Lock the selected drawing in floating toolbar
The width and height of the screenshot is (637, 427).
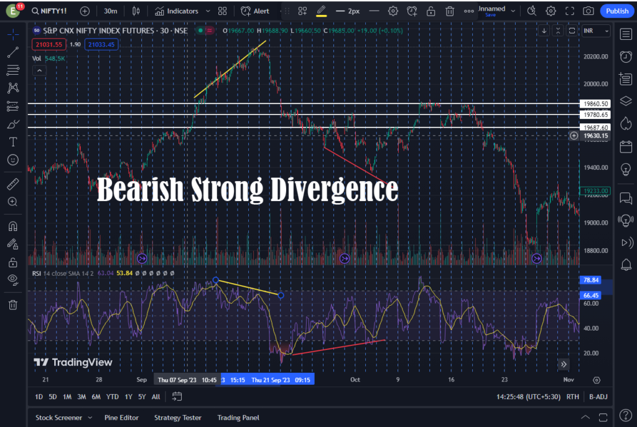(x=430, y=11)
